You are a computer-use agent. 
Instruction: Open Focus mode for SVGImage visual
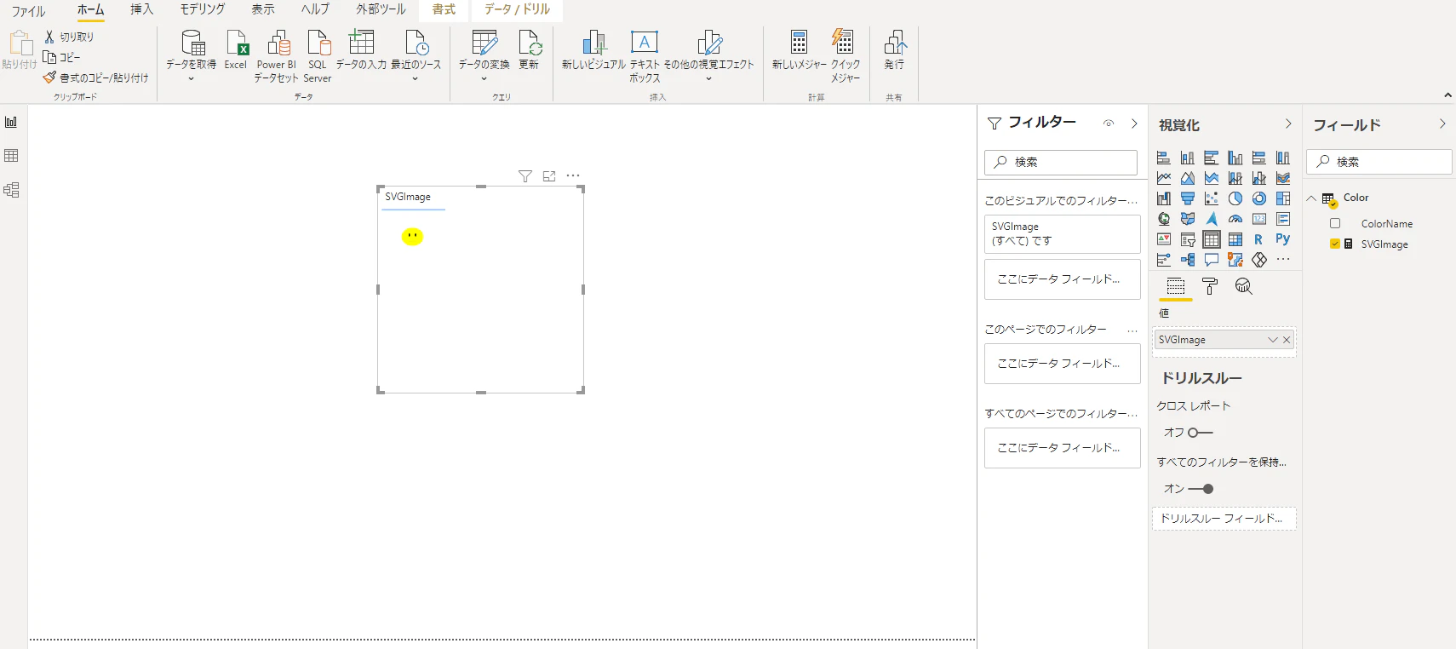549,176
